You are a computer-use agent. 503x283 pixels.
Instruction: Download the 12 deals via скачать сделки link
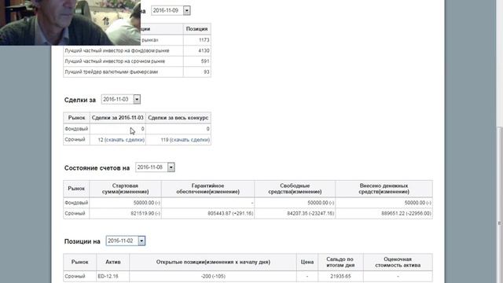(124, 140)
